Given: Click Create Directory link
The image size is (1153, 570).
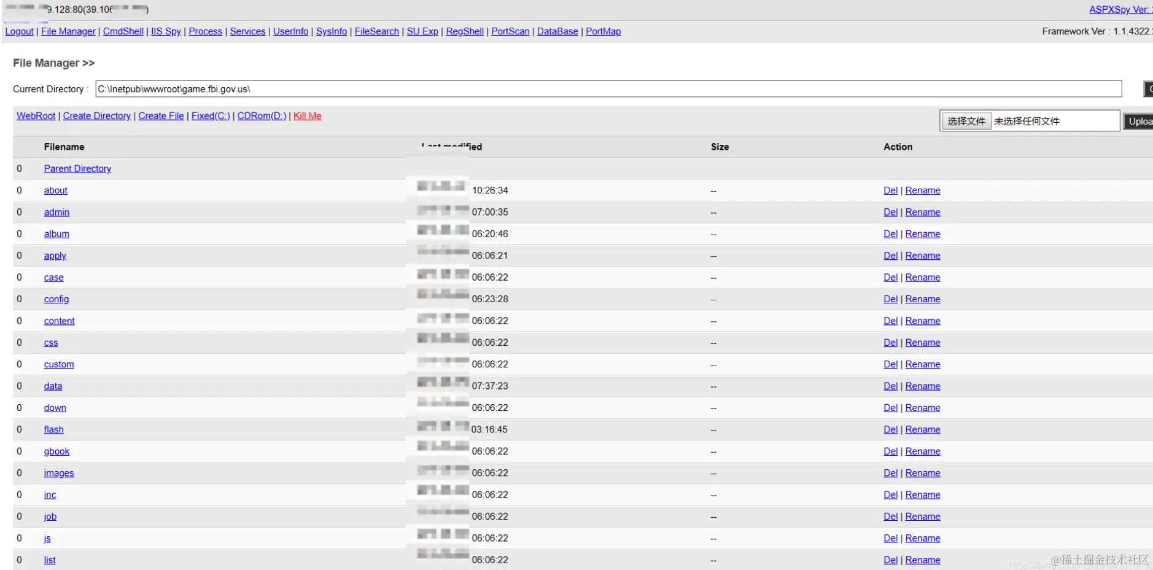Looking at the screenshot, I should pos(96,116).
